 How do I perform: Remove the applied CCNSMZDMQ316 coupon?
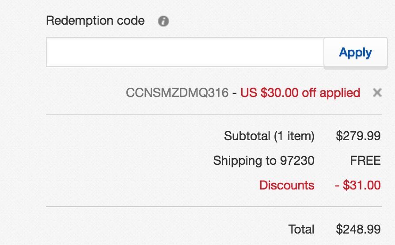pos(377,93)
